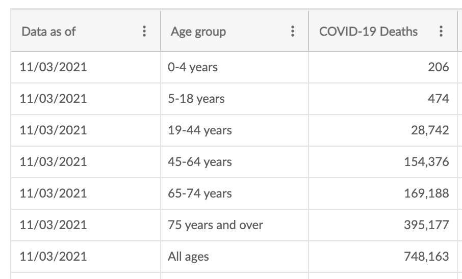Click the 154,376 deaths value cell
462x279 pixels.
[x=383, y=161]
